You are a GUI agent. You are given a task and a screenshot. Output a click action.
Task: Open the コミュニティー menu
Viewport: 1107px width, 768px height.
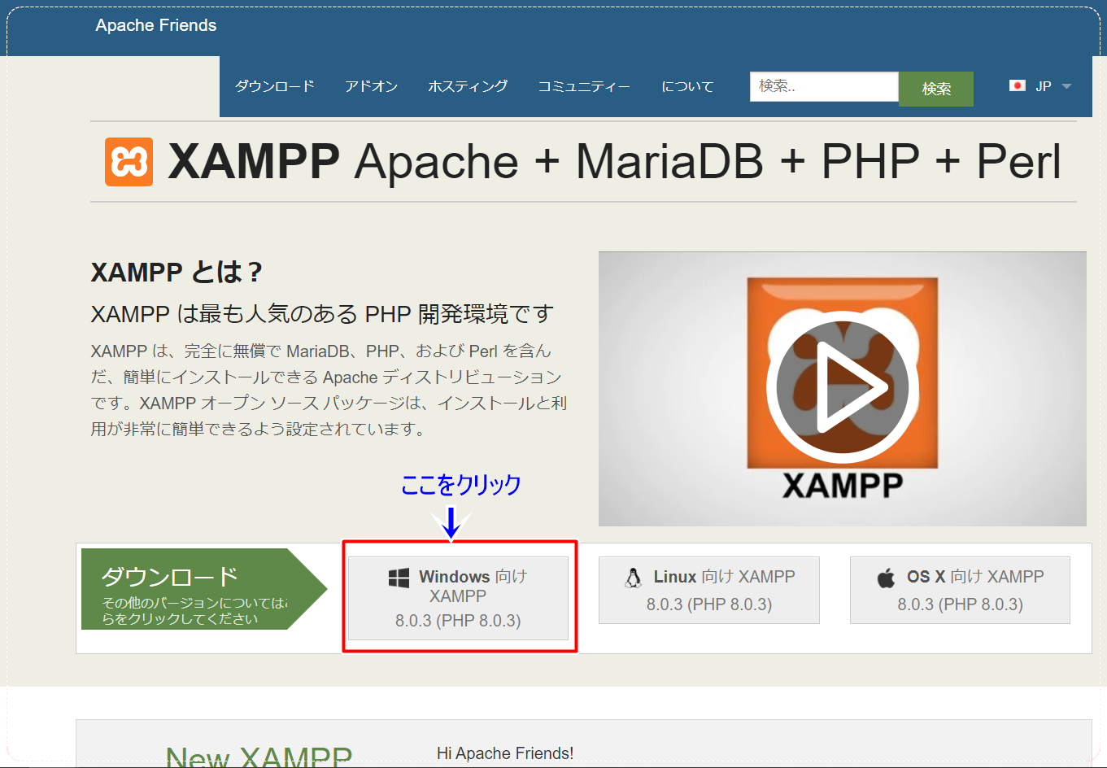coord(584,86)
